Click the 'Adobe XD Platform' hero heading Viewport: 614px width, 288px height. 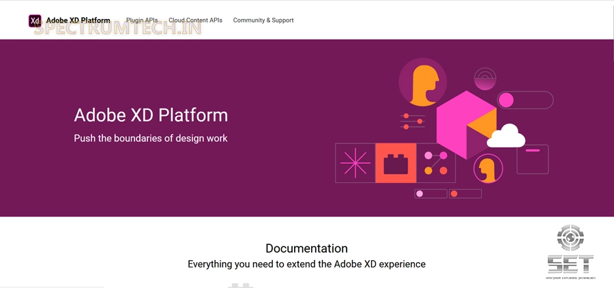tap(151, 115)
